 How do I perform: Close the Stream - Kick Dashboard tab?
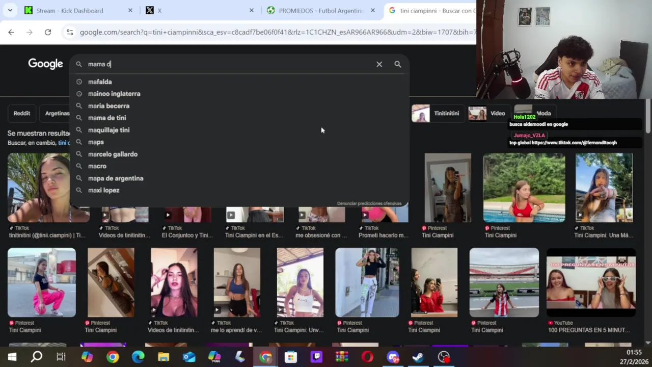pos(130,10)
